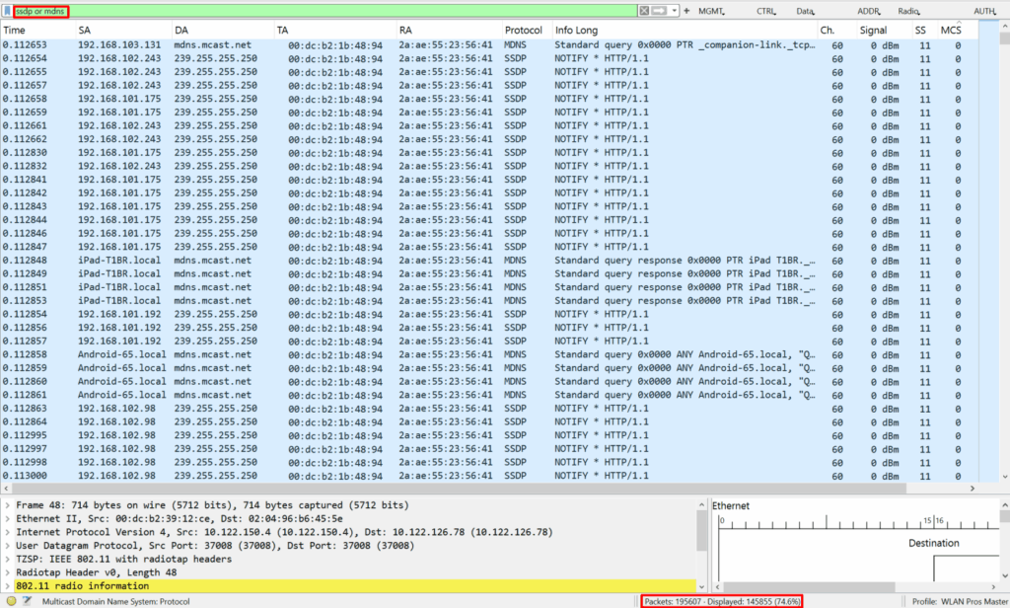This screenshot has height=608, width=1010.
Task: Click the filter bookmark icon
Action: click(x=7, y=10)
